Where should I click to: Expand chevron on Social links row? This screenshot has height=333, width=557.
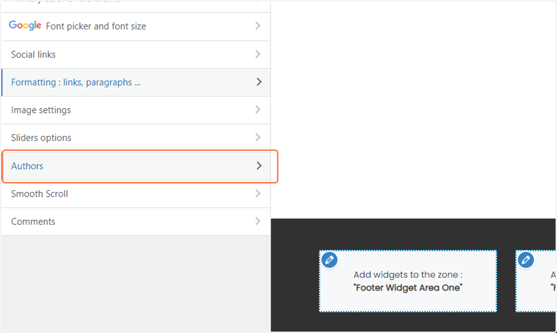coord(258,54)
